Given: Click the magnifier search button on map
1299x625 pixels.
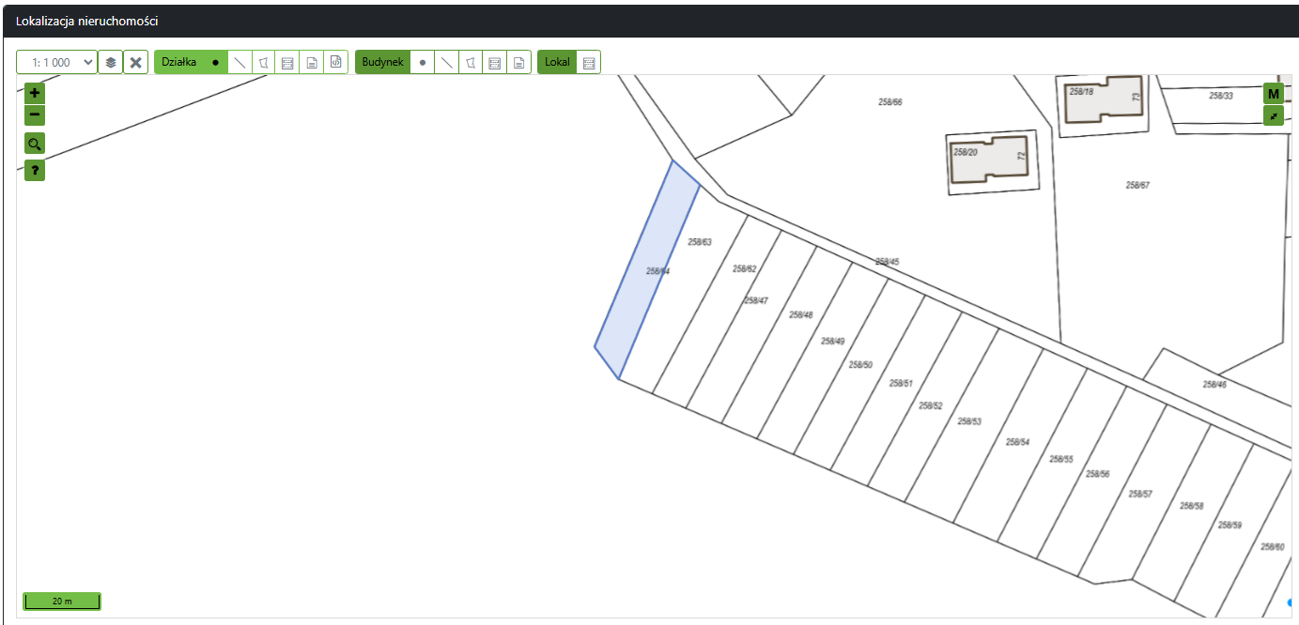Looking at the screenshot, I should click(35, 144).
